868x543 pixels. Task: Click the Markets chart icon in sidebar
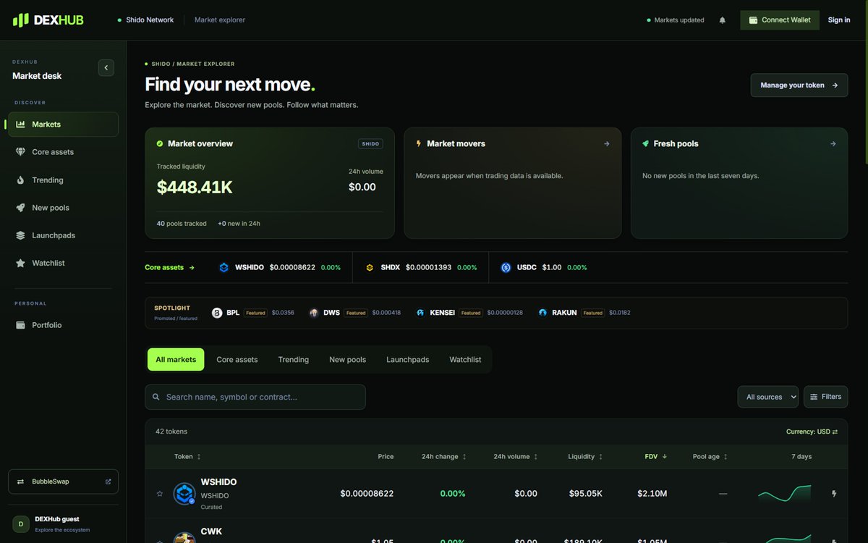(20, 125)
